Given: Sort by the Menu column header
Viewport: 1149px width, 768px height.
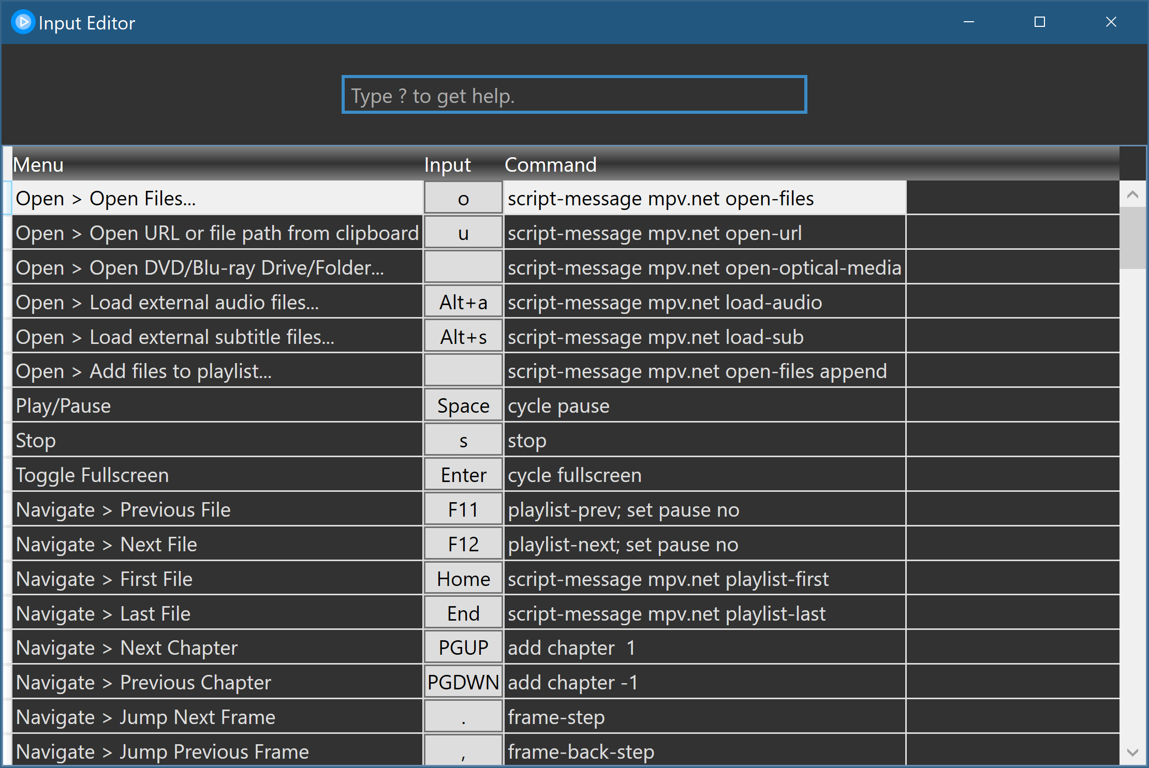Looking at the screenshot, I should click(x=38, y=165).
